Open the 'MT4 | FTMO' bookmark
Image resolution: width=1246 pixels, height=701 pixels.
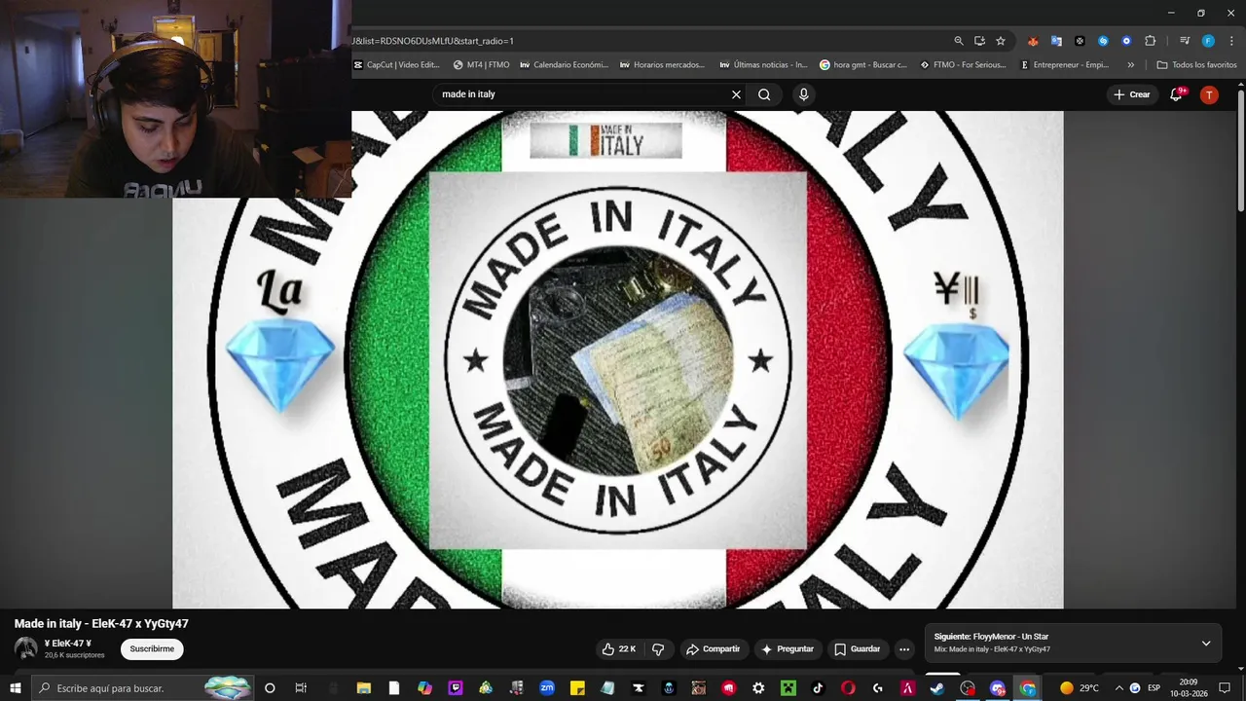point(482,65)
